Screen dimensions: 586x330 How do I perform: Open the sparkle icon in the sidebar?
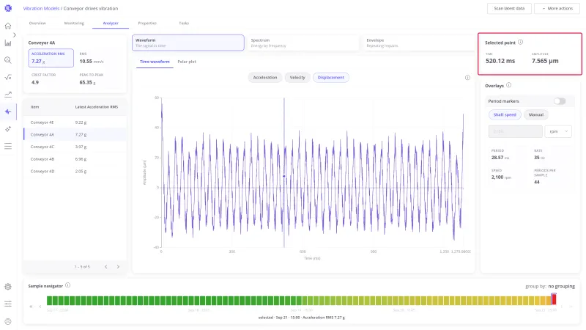[x=8, y=129]
